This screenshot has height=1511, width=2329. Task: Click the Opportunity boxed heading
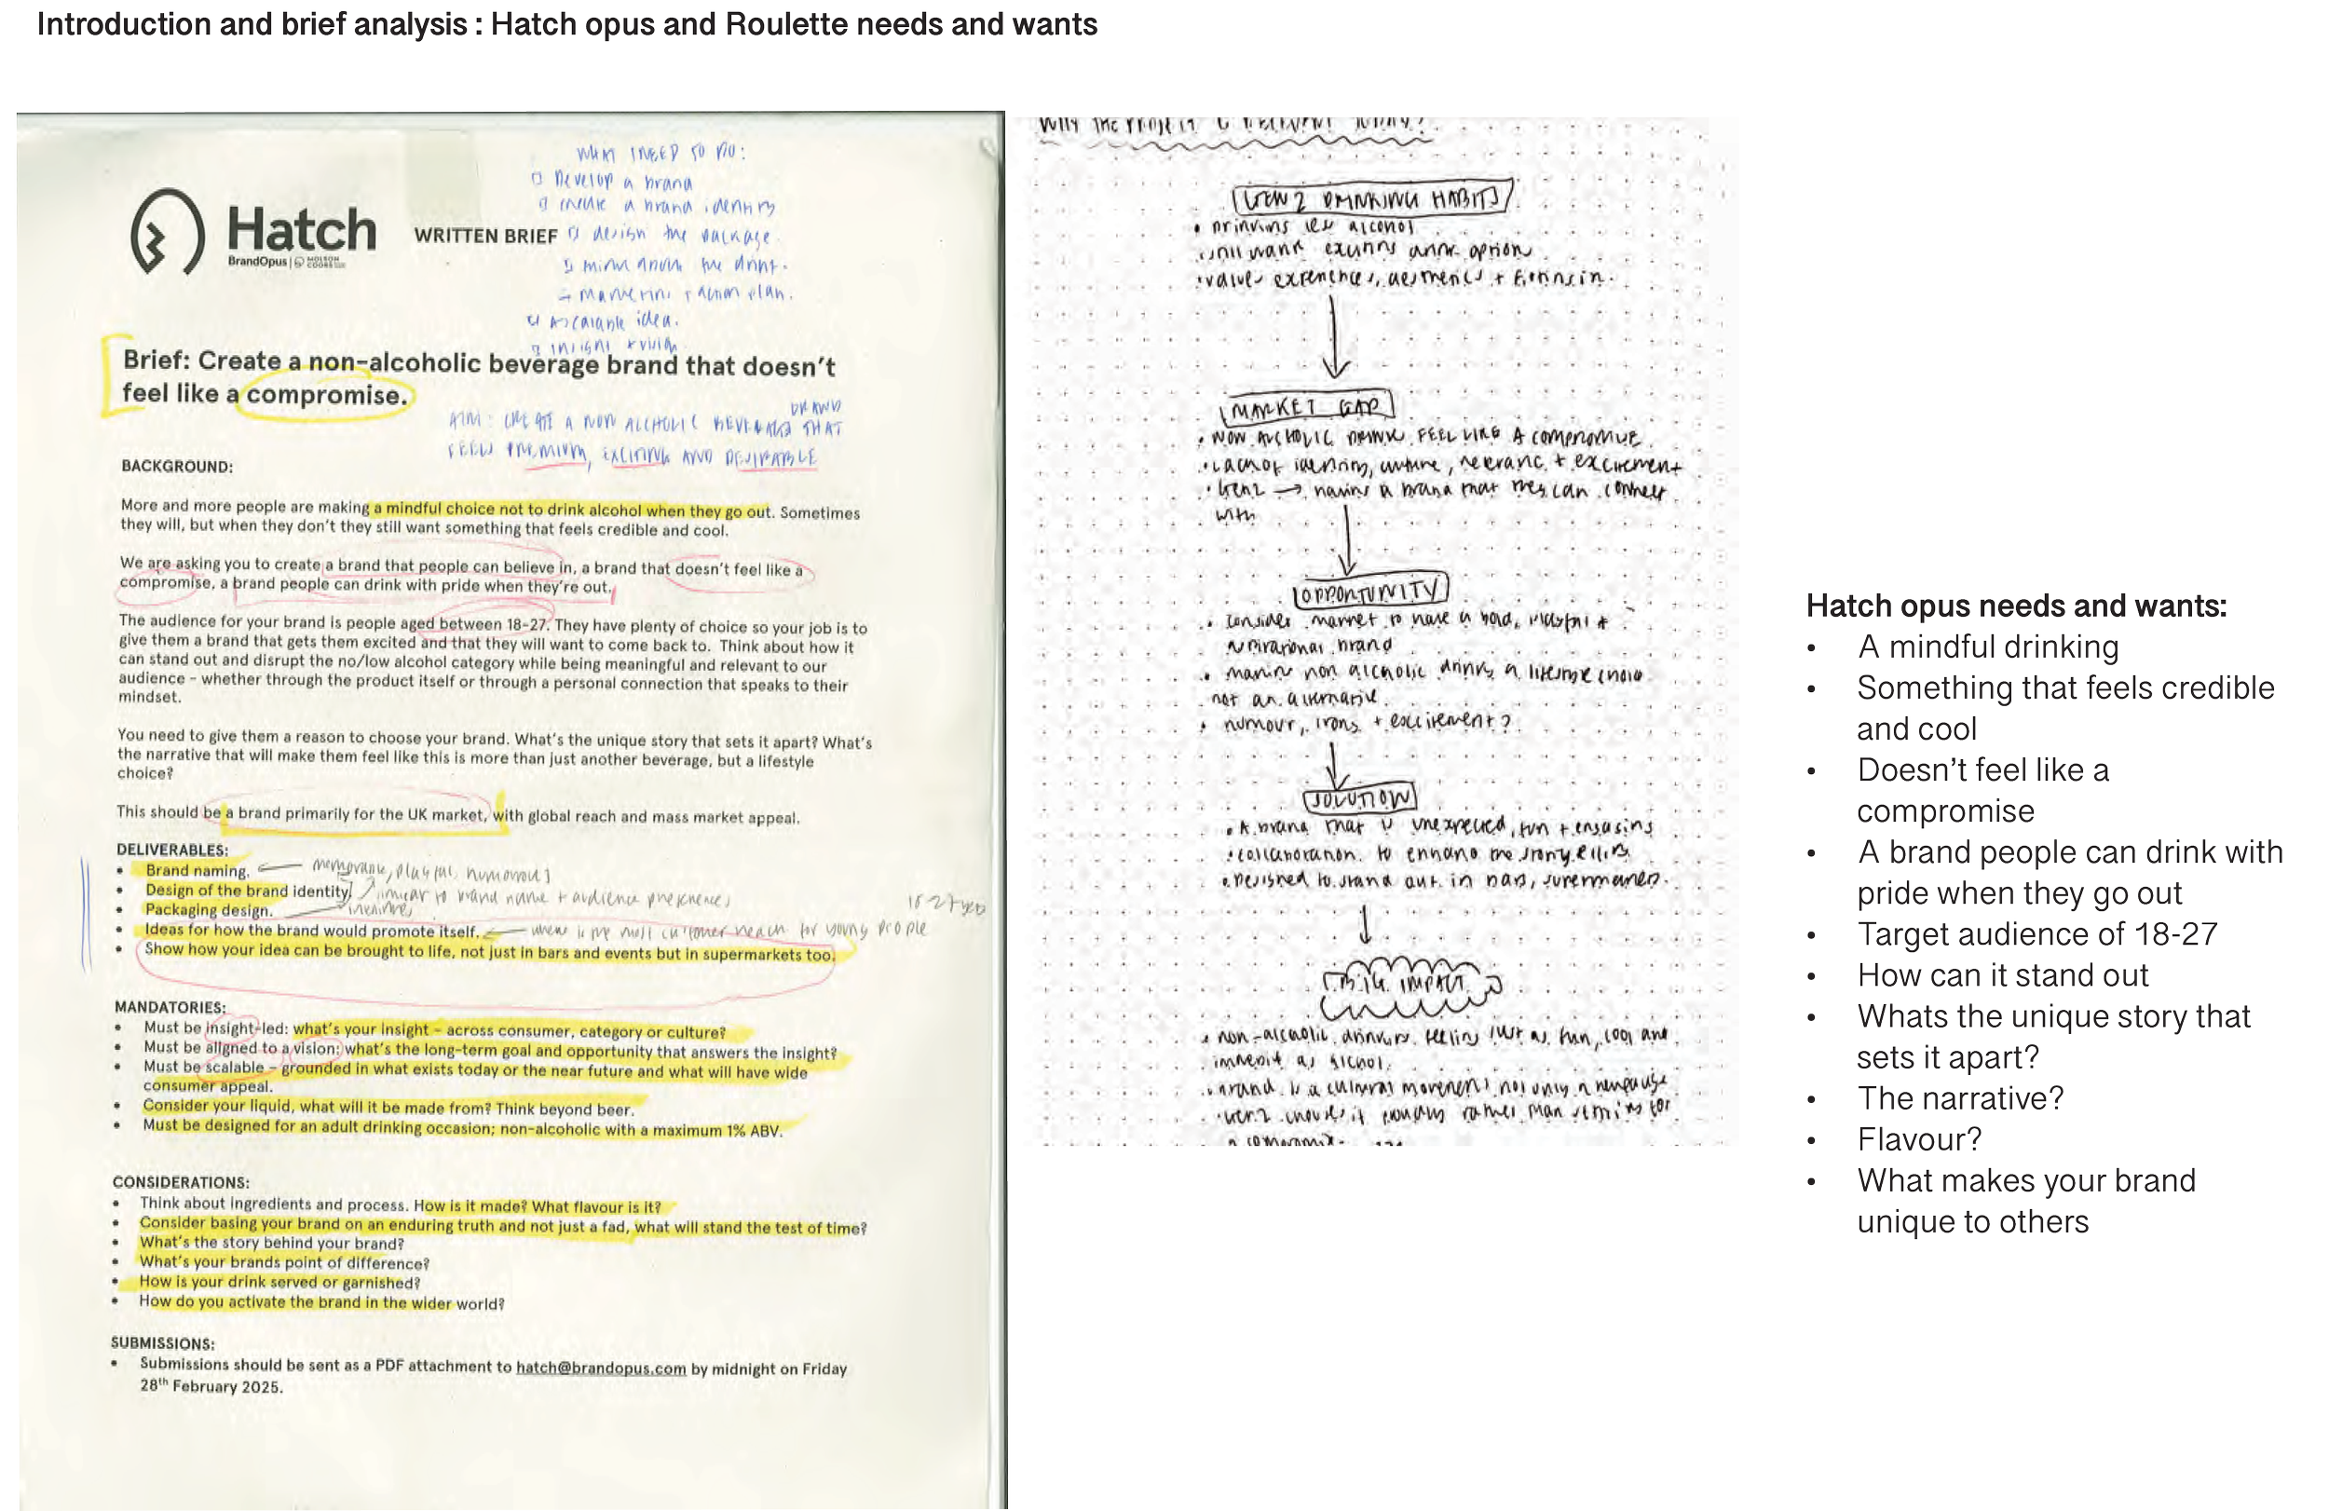click(1370, 593)
